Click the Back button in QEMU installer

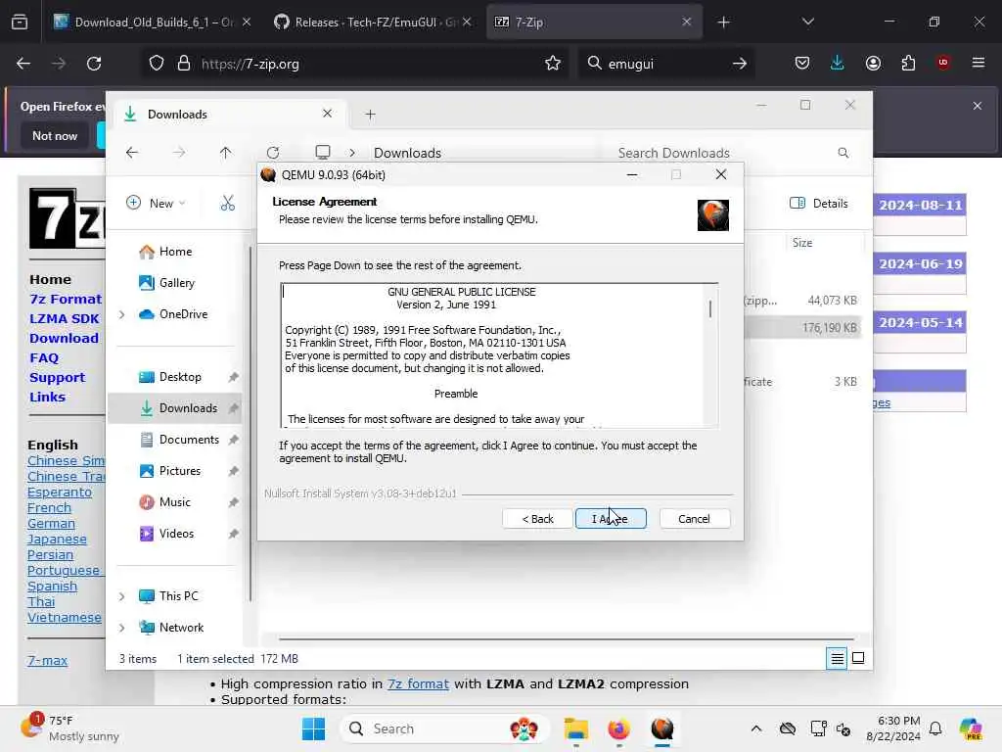pos(537,519)
